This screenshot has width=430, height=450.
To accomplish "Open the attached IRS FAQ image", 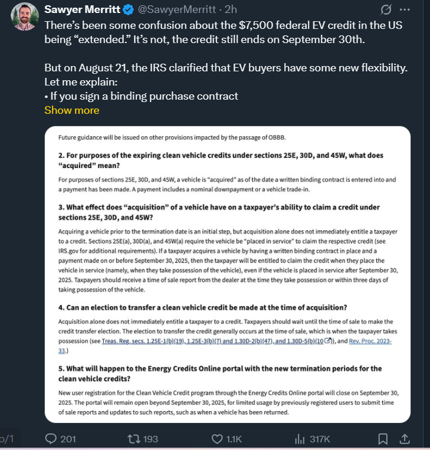I will point(228,274).
